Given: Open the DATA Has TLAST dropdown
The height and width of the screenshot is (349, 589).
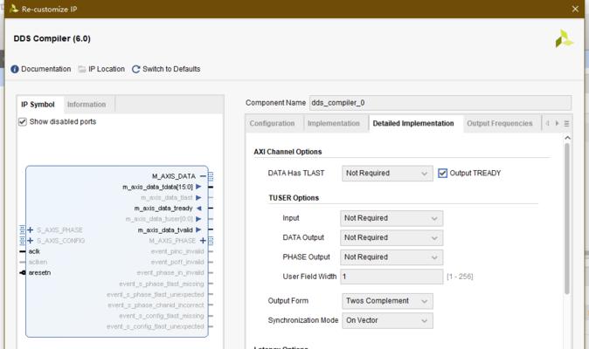Looking at the screenshot, I should 387,173.
